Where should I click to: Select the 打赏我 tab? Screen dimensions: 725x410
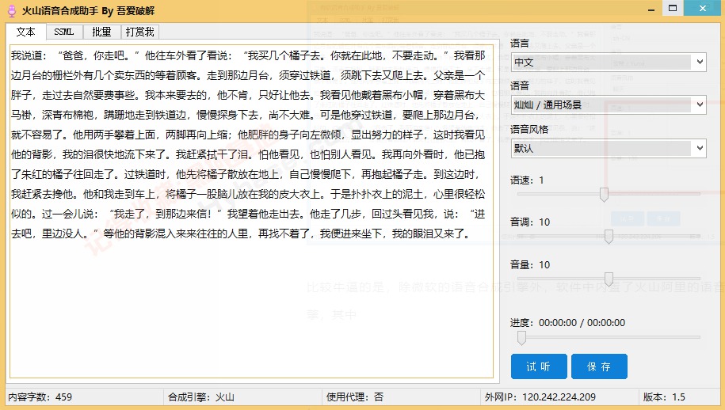tap(139, 32)
